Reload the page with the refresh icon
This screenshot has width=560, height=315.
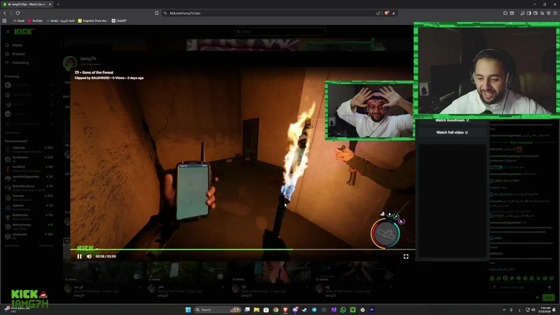coord(18,13)
